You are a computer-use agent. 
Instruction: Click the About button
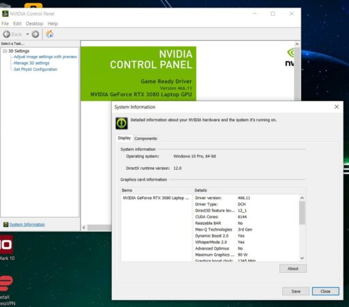(x=293, y=269)
